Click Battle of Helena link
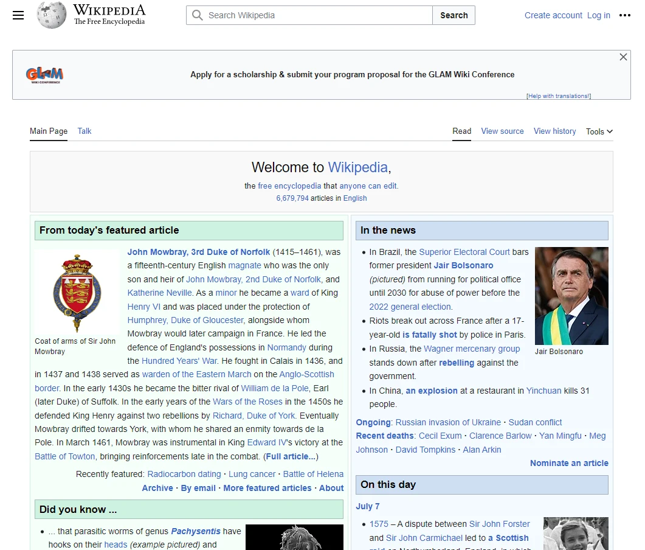 (313, 474)
